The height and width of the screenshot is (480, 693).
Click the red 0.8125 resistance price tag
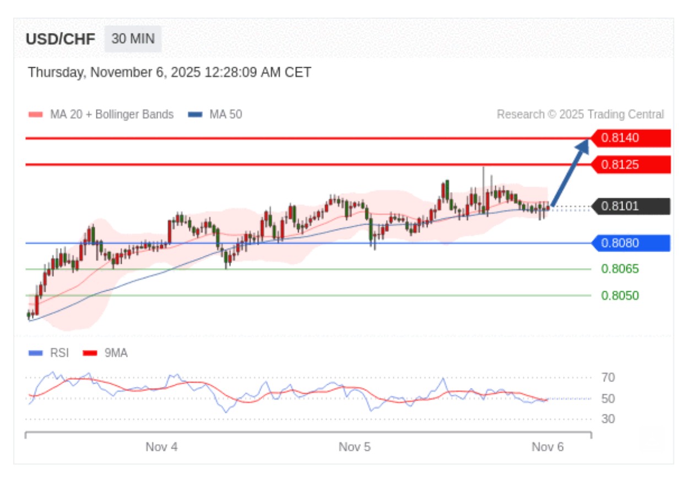point(630,164)
